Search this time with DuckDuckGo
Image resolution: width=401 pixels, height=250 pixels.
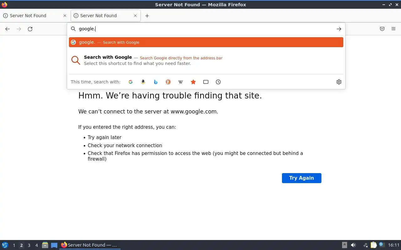[168, 82]
